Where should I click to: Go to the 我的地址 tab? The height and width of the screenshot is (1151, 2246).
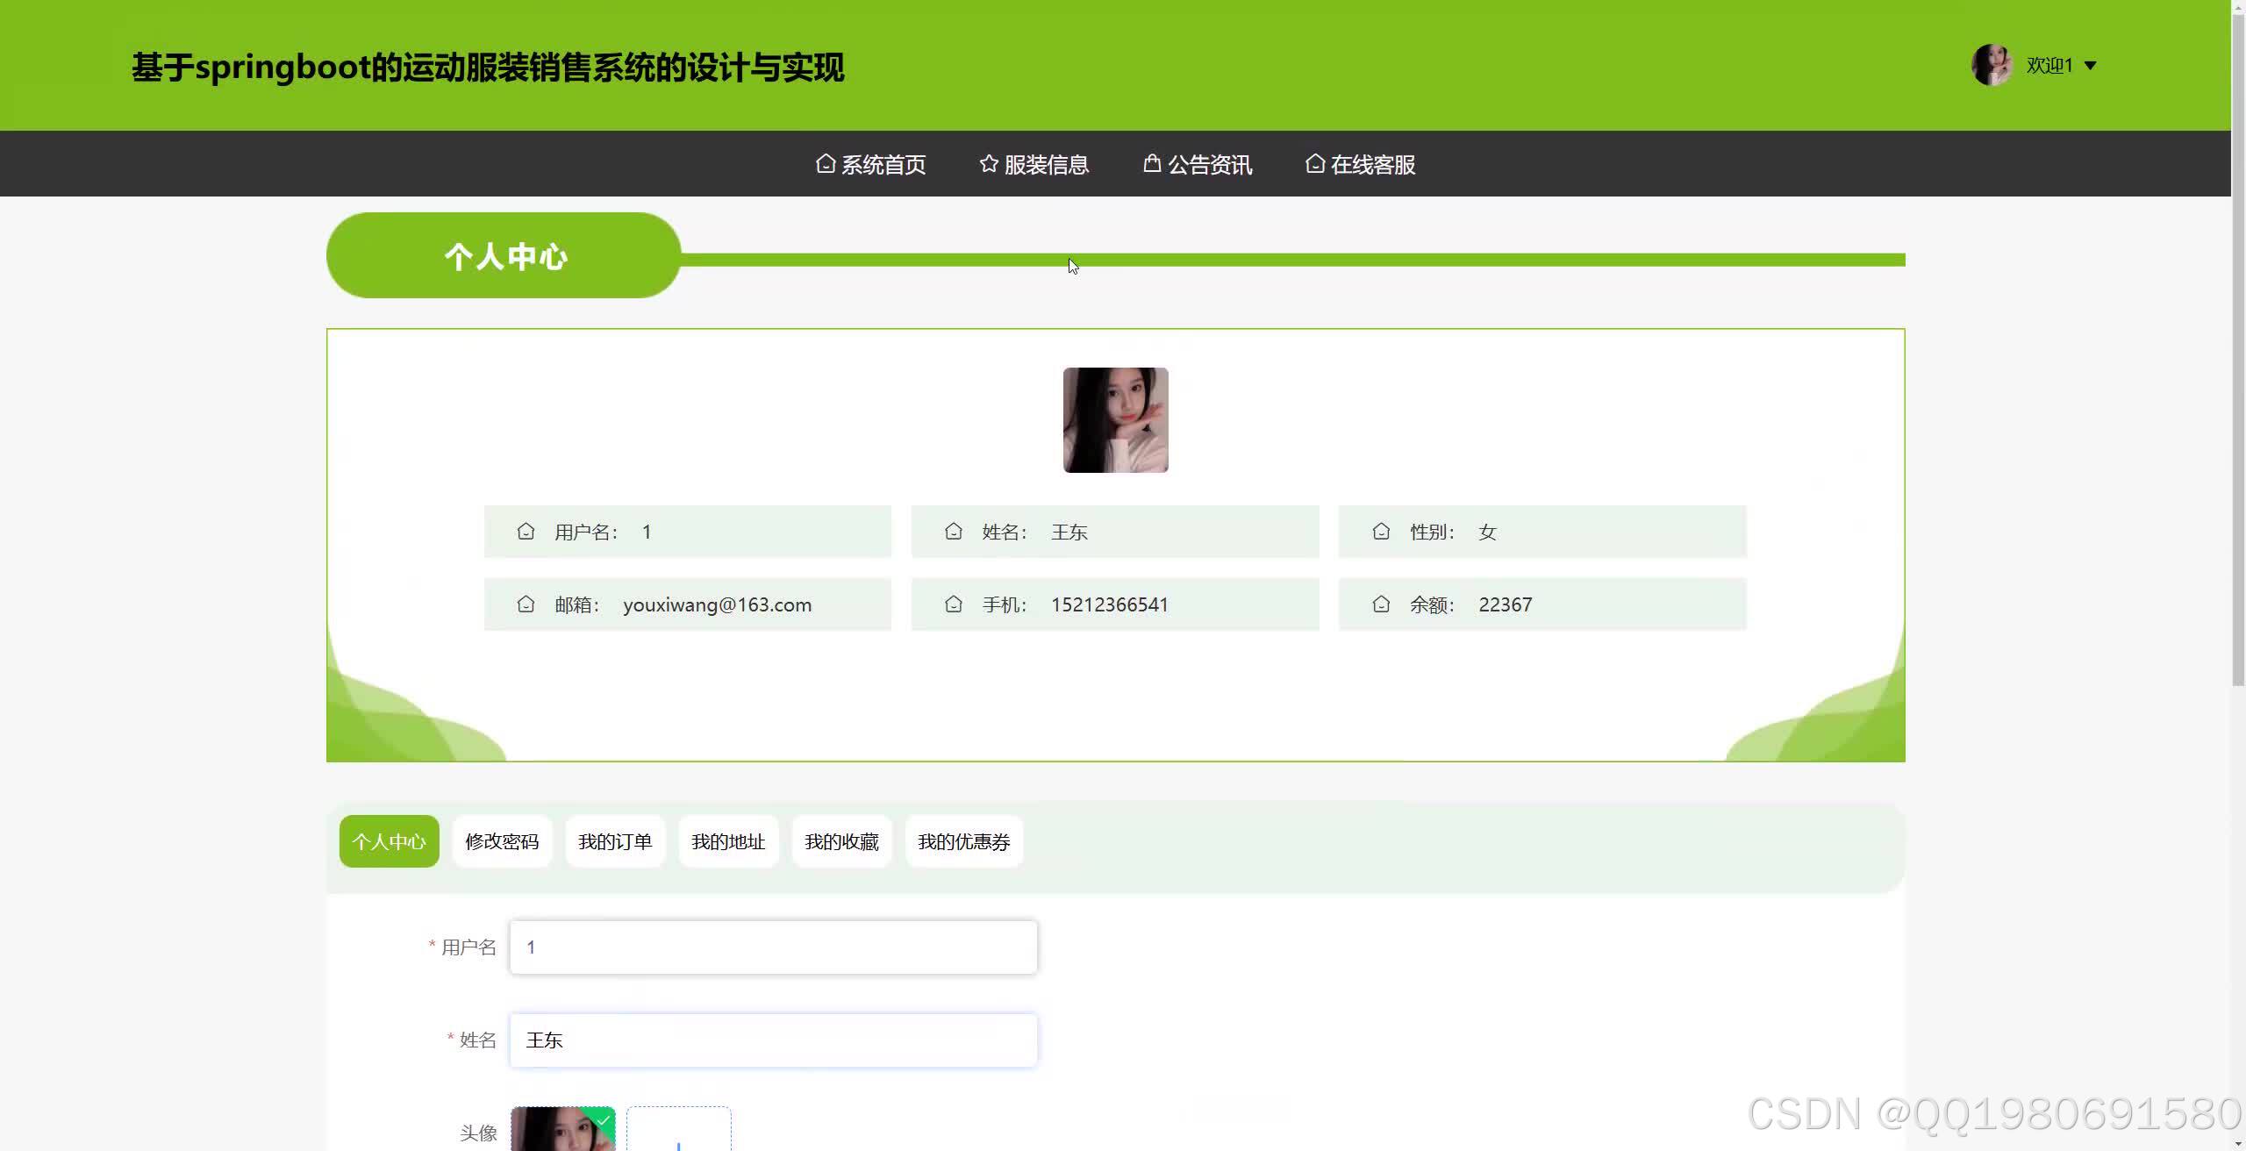click(x=728, y=841)
